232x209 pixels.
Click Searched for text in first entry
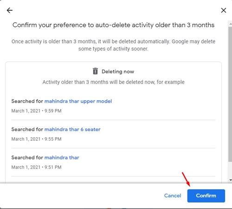coord(27,101)
